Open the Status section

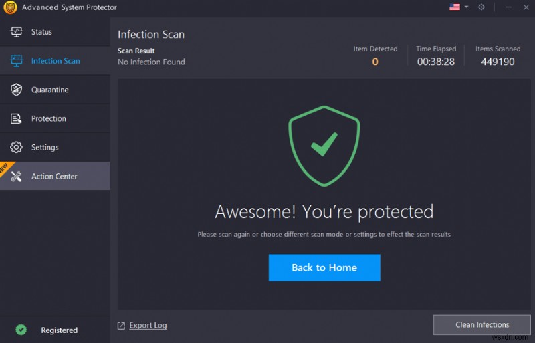coord(55,31)
